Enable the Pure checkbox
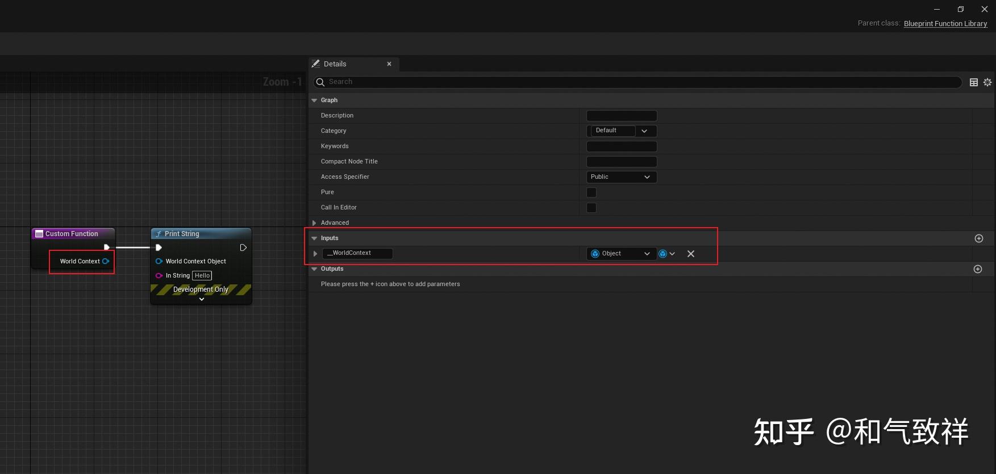Screen dimensions: 996x474 pyautogui.click(x=591, y=192)
